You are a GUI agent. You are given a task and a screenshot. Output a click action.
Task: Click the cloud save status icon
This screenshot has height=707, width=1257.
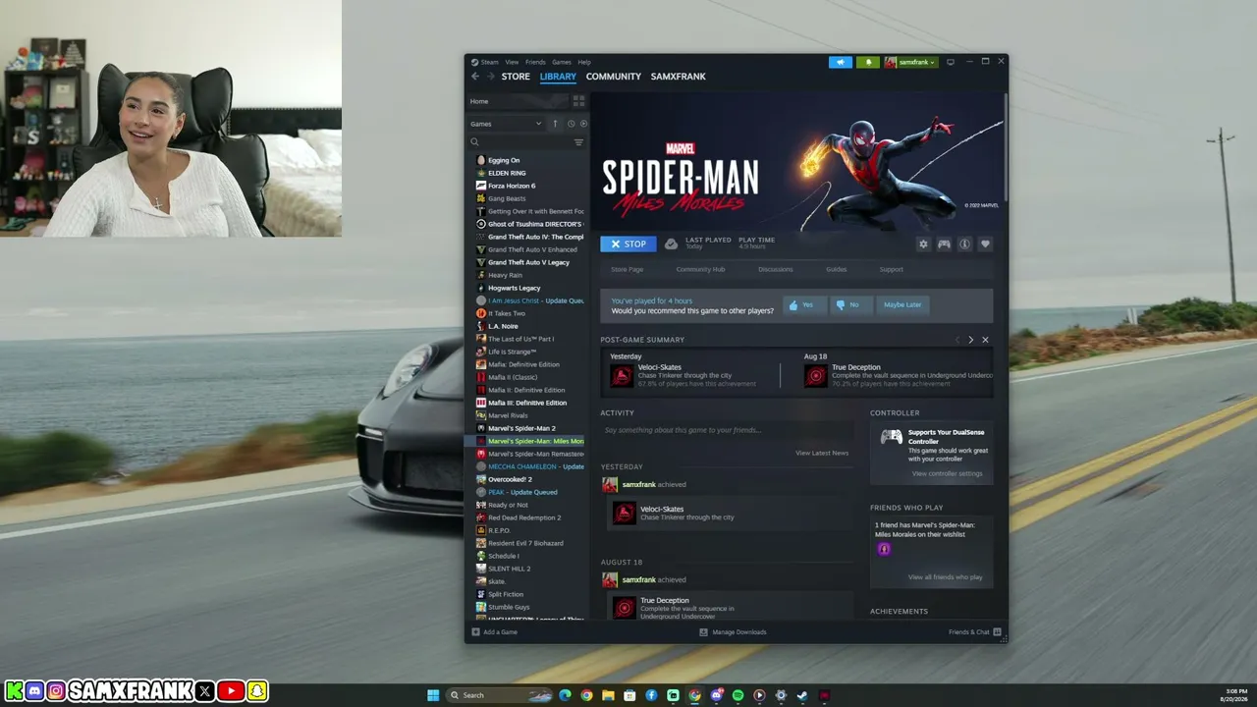coord(671,244)
